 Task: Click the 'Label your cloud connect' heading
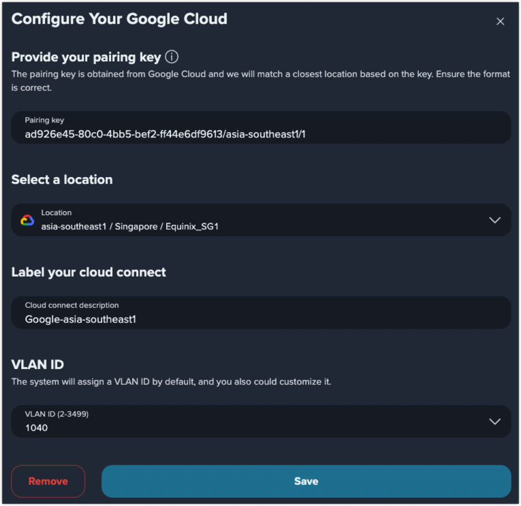coord(89,272)
